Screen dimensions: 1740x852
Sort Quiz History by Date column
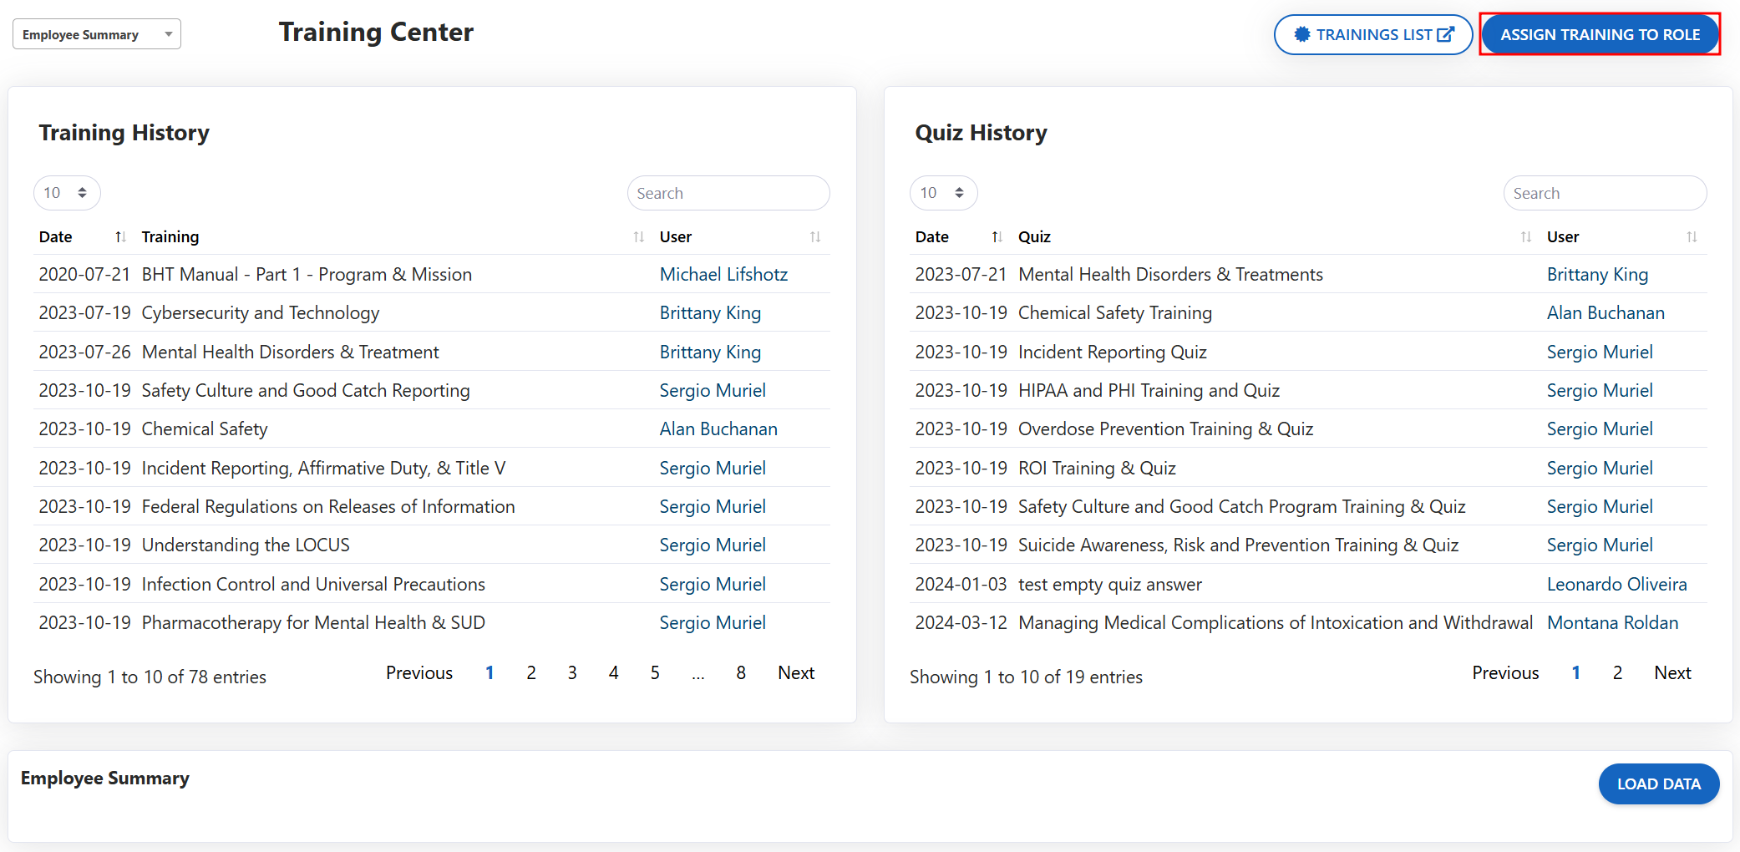[x=958, y=237]
